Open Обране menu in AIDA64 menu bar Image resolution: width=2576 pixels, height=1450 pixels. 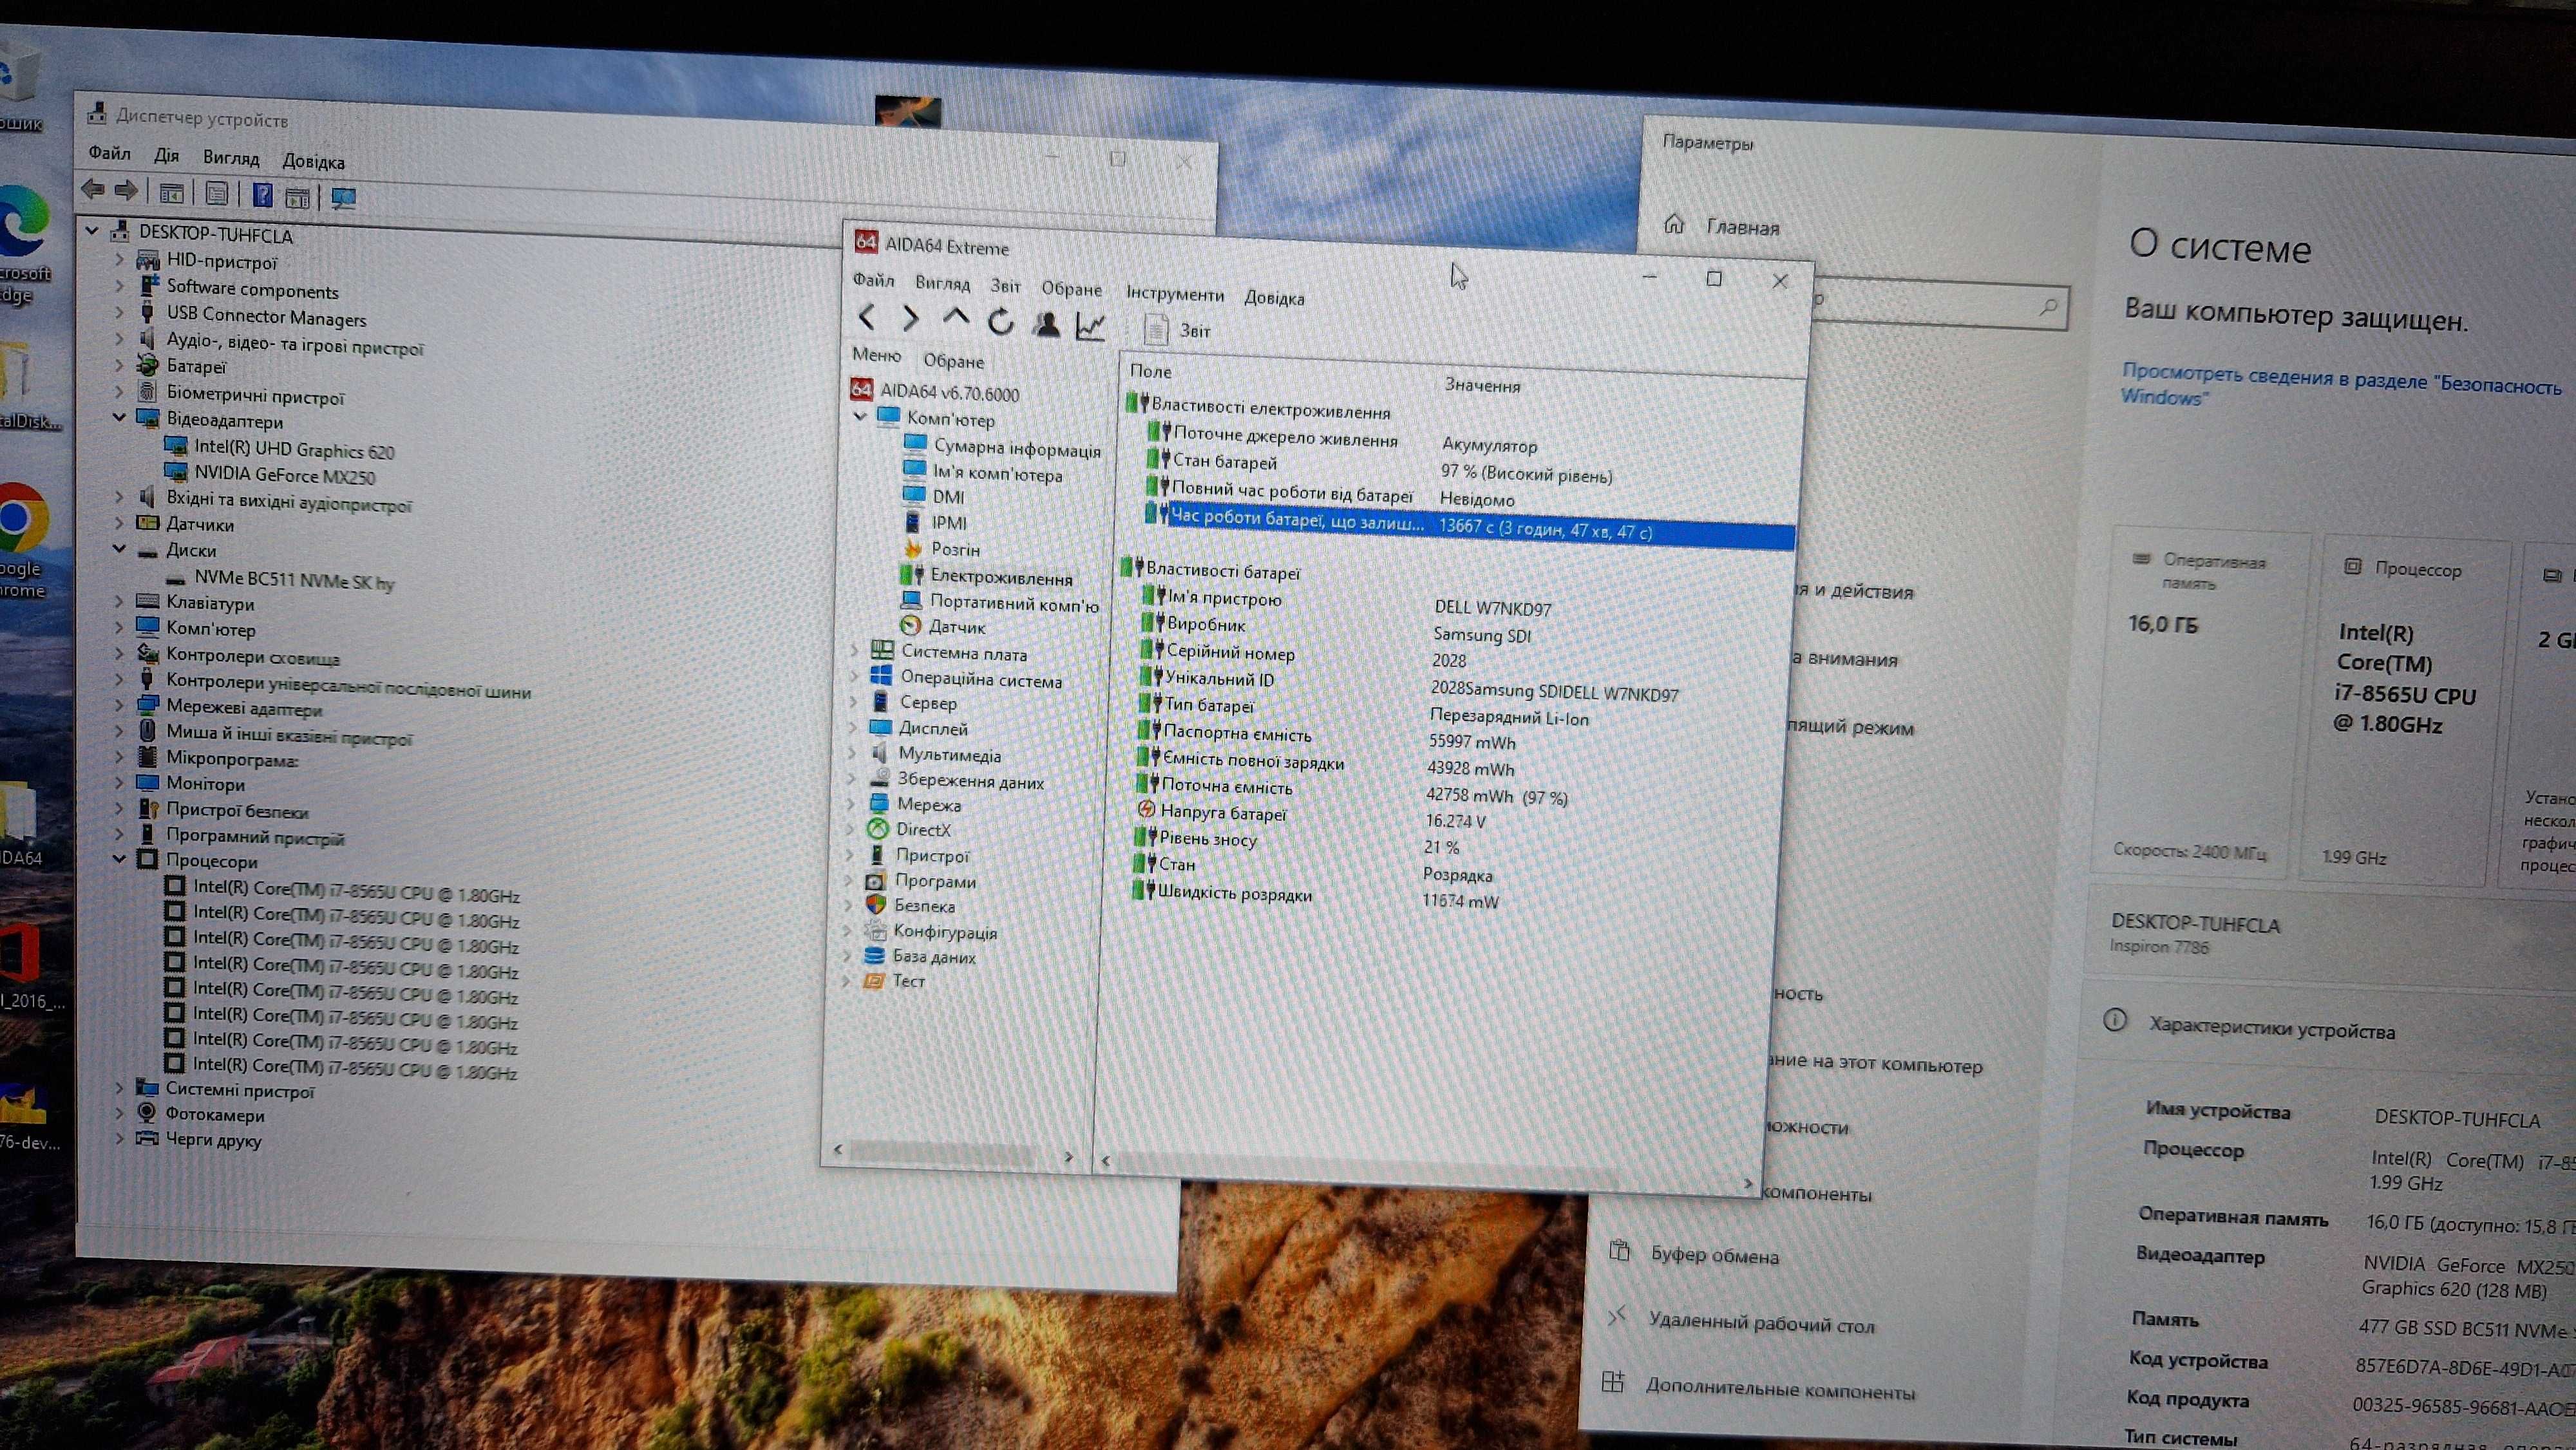[1071, 289]
